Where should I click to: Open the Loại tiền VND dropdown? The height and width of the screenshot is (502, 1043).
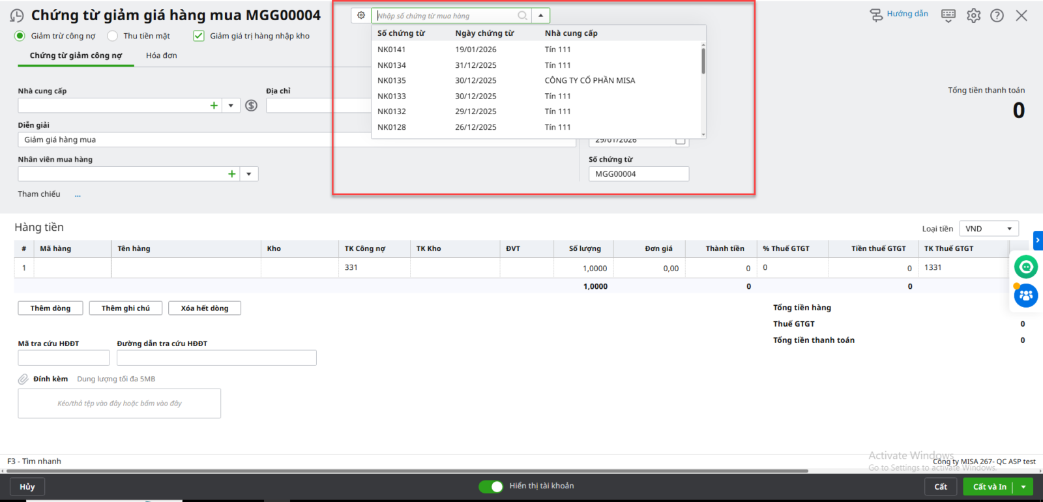click(x=988, y=229)
